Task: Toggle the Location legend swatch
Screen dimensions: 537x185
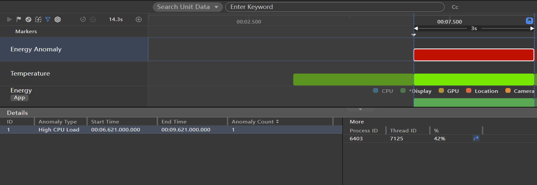Action: coord(468,91)
